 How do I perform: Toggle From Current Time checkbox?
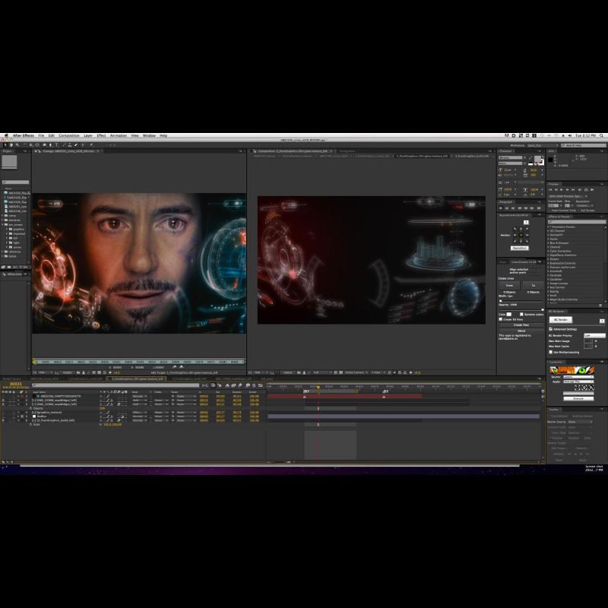549,211
